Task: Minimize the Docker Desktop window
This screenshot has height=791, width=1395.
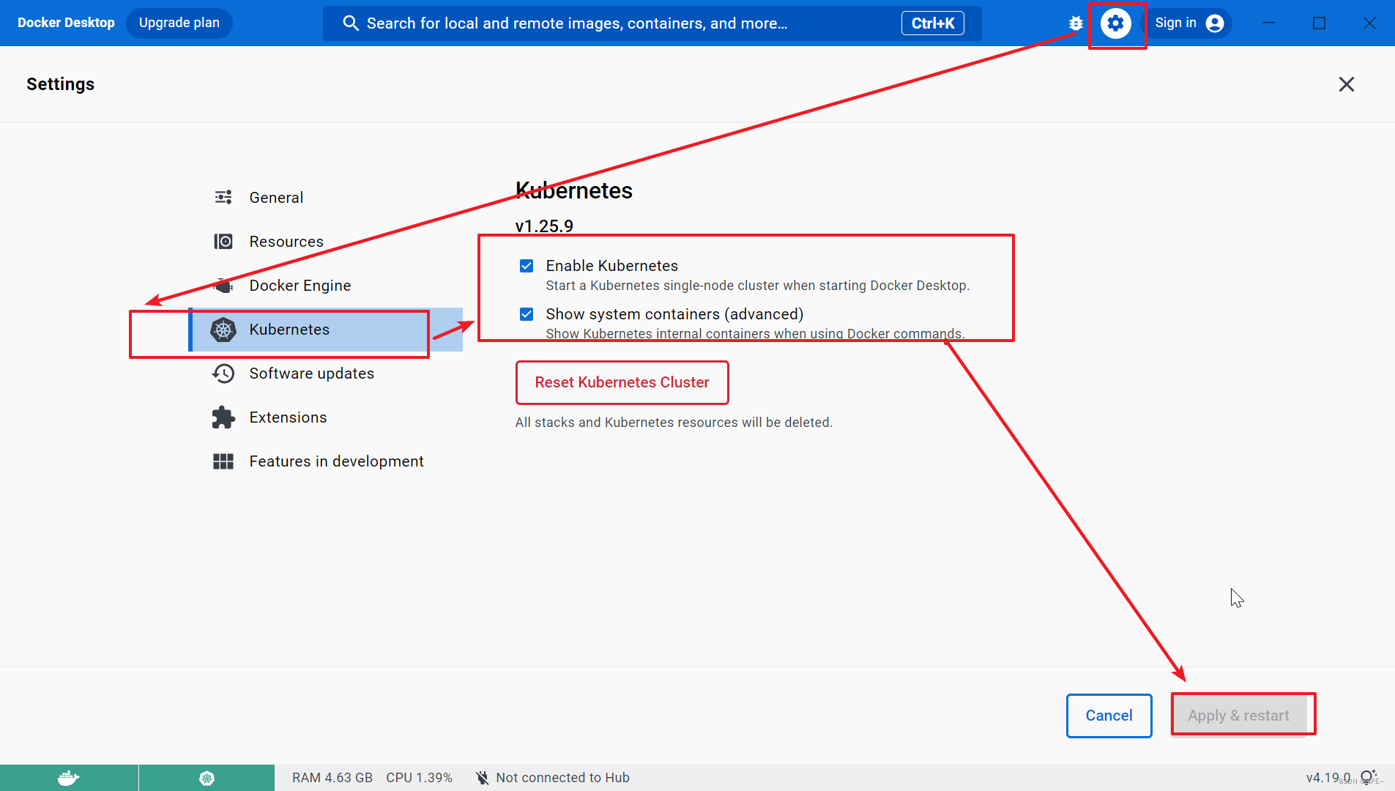Action: 1268,23
